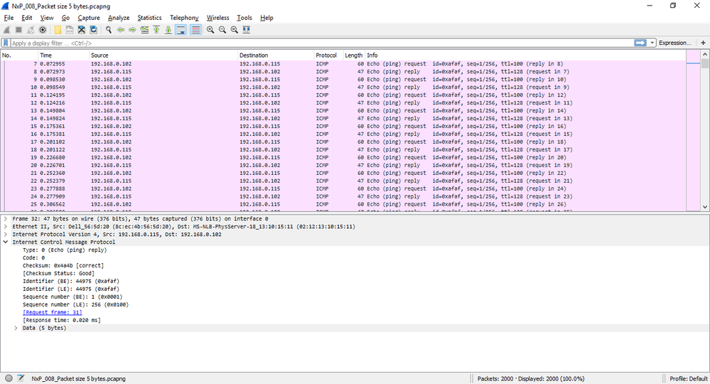Select packet 24 echo reply row

[x=344, y=196]
